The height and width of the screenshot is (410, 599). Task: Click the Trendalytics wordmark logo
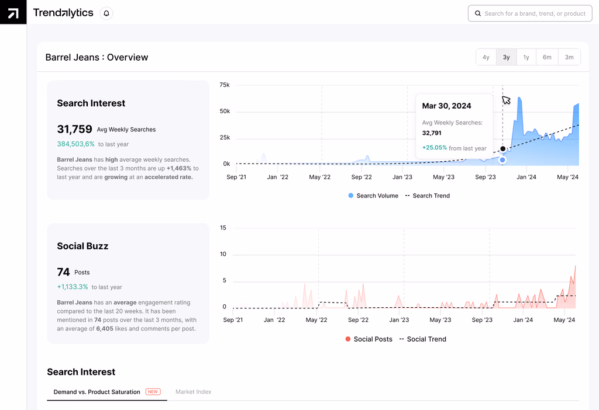[x=63, y=13]
